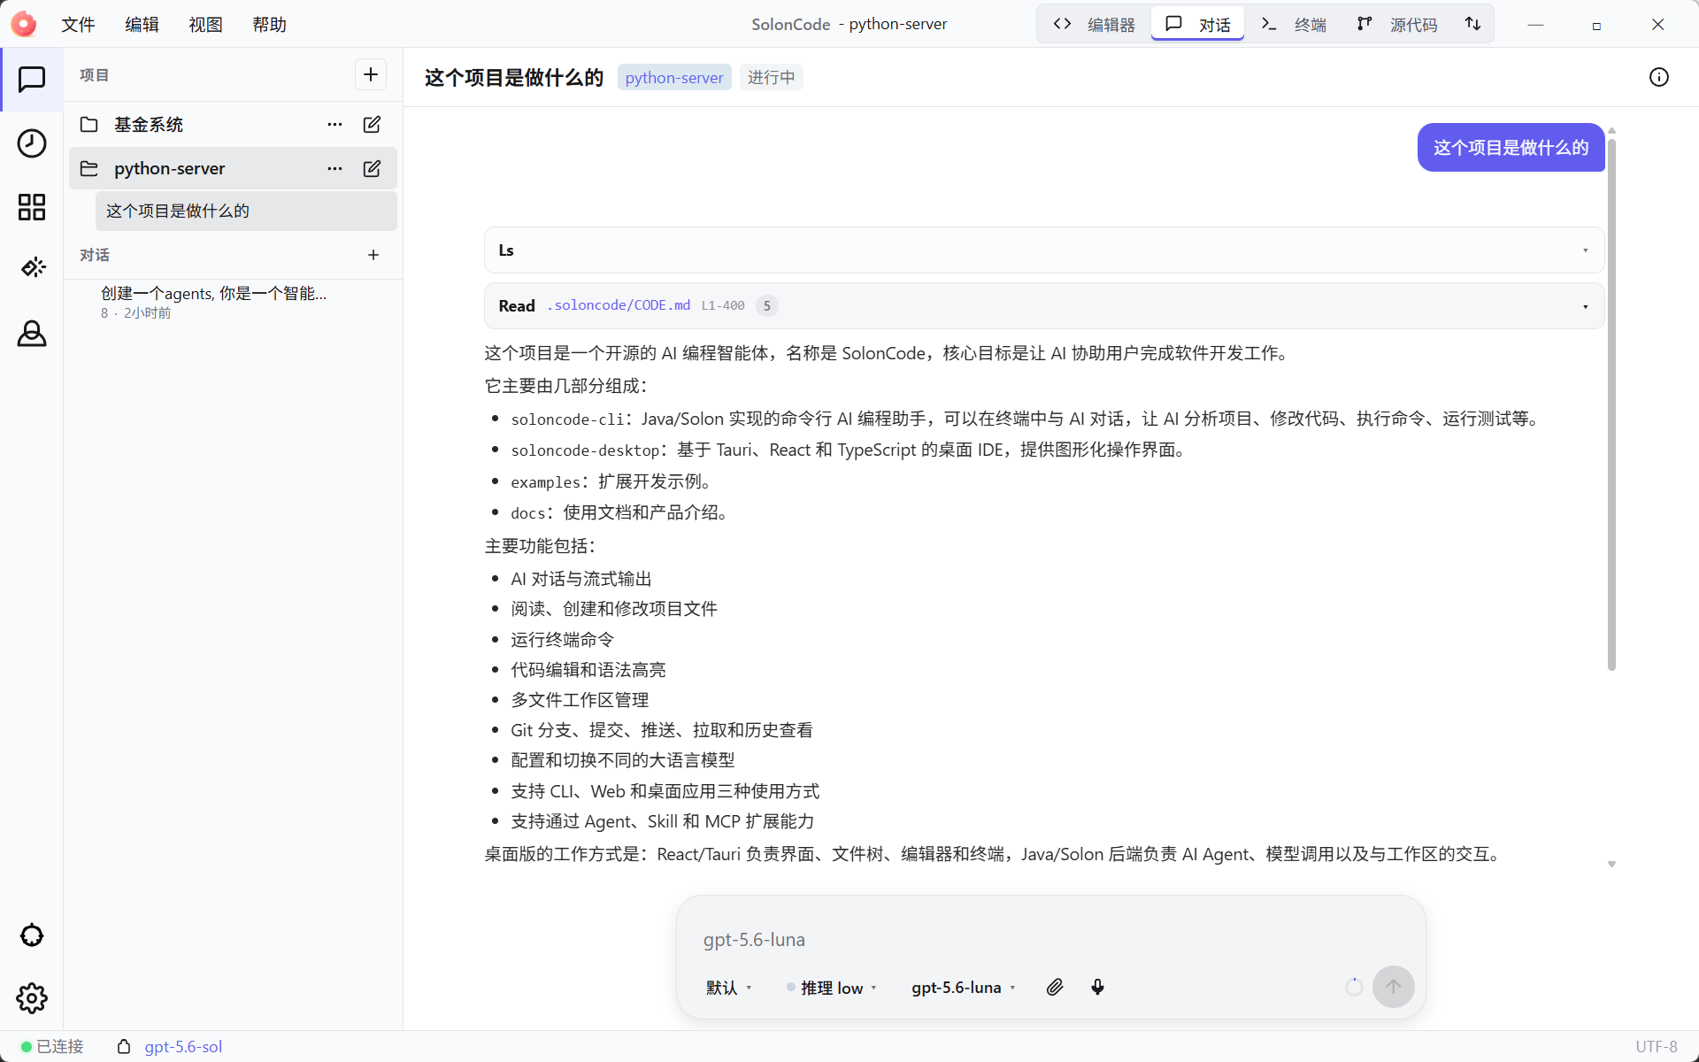1699x1062 pixels.
Task: Open .soloncode/CODE.md file link
Action: point(619,305)
